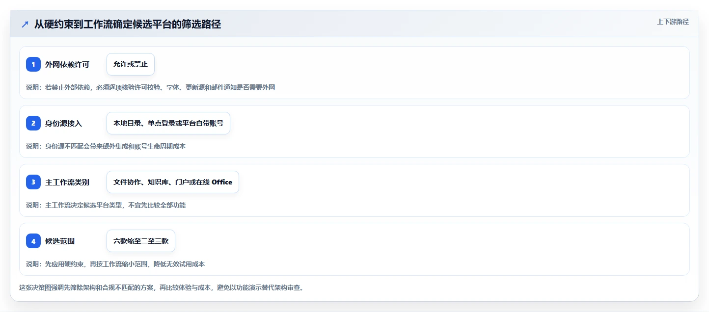This screenshot has height=312, width=709.
Task: Click the description about 若禁止外部依赖
Action: 150,87
